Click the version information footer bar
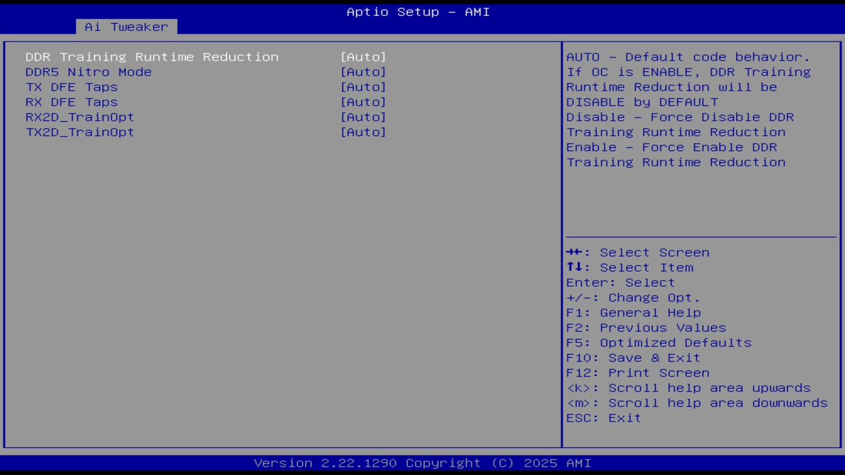 [422, 462]
